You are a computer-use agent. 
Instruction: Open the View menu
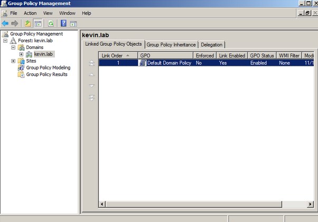pyautogui.click(x=48, y=13)
